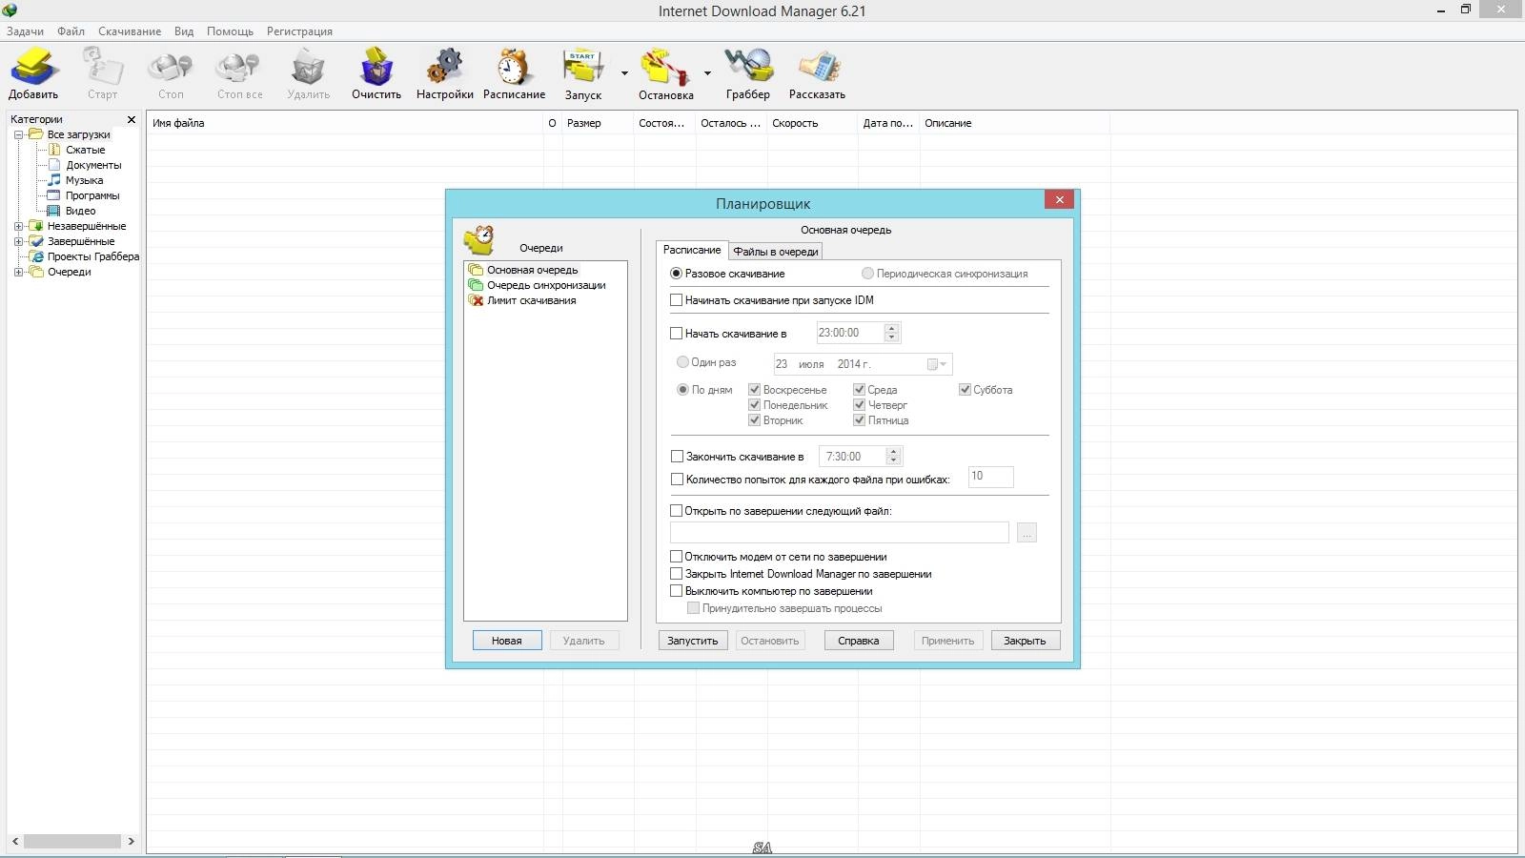Enable Начинать скачивание при запуске IDM
The image size is (1525, 858).
677,300
